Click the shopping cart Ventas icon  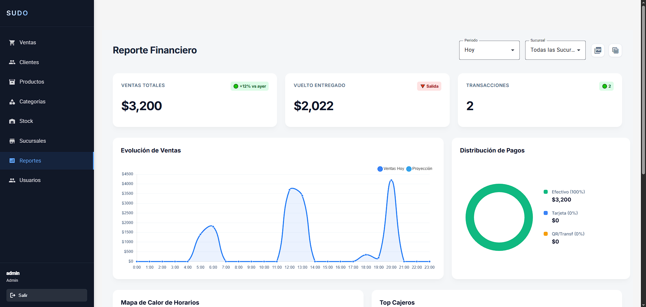click(x=12, y=43)
